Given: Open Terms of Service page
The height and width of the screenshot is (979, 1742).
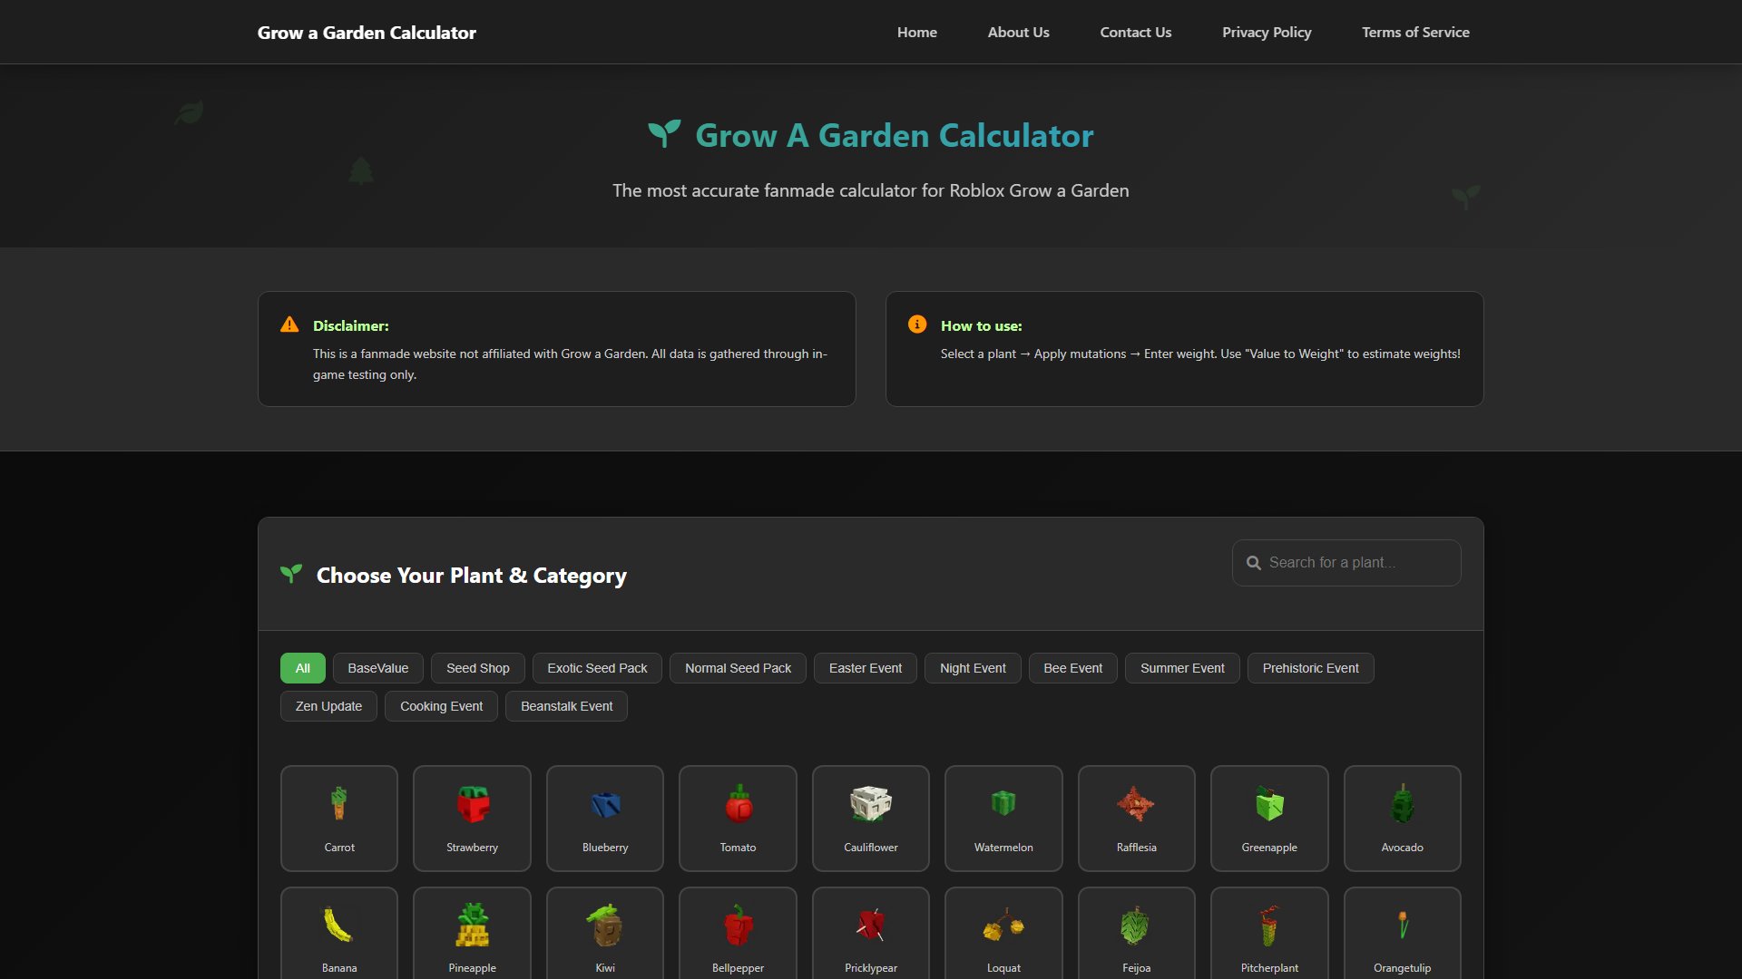Looking at the screenshot, I should [1415, 32].
